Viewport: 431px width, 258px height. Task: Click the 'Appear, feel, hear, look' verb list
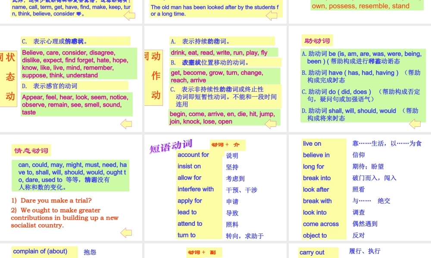77,105
